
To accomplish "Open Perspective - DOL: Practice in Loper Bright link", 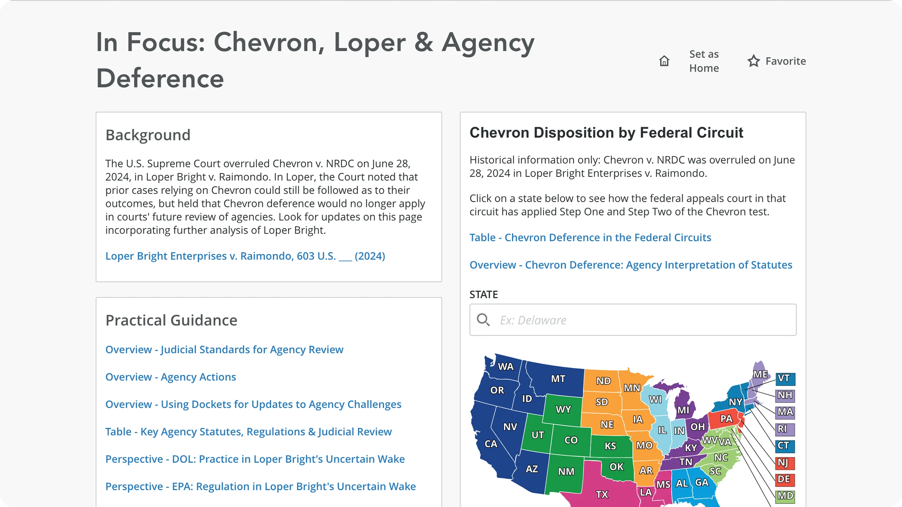I will click(x=254, y=459).
